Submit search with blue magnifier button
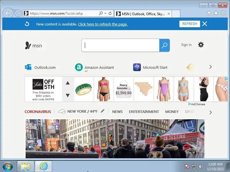The image size is (230, 172). pyautogui.click(x=164, y=45)
